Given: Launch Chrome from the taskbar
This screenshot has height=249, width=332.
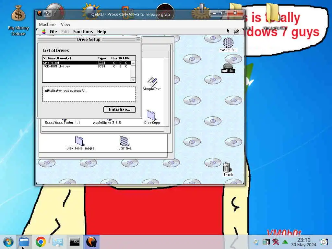Looking at the screenshot, I should (41, 242).
